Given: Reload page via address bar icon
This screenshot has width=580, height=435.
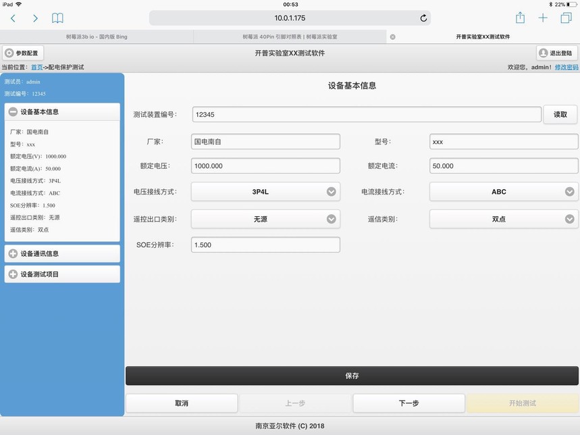Looking at the screenshot, I should [423, 18].
